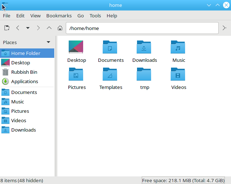Select the Templates folder icon in the file view
The height and width of the screenshot is (184, 231).
pos(110,74)
